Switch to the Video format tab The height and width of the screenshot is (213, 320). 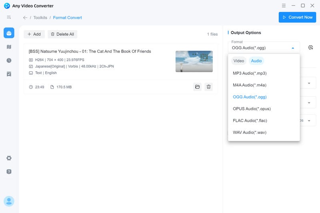238,61
